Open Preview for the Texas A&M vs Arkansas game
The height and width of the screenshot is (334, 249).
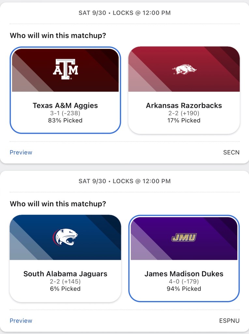tap(21, 152)
